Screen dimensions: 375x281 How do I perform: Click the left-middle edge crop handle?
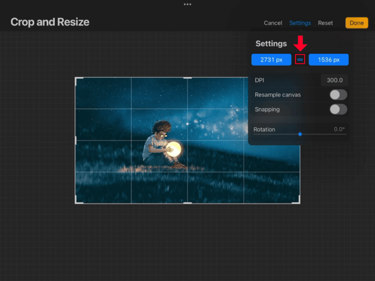(x=76, y=140)
